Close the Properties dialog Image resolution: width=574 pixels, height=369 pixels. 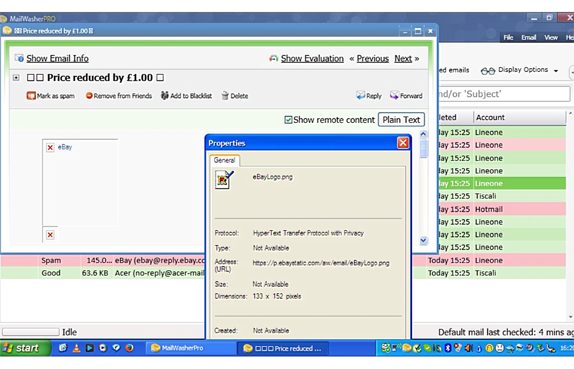(x=403, y=143)
